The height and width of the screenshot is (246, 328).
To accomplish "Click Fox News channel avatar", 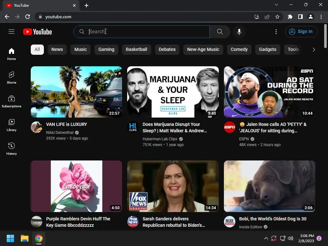I will tap(133, 222).
